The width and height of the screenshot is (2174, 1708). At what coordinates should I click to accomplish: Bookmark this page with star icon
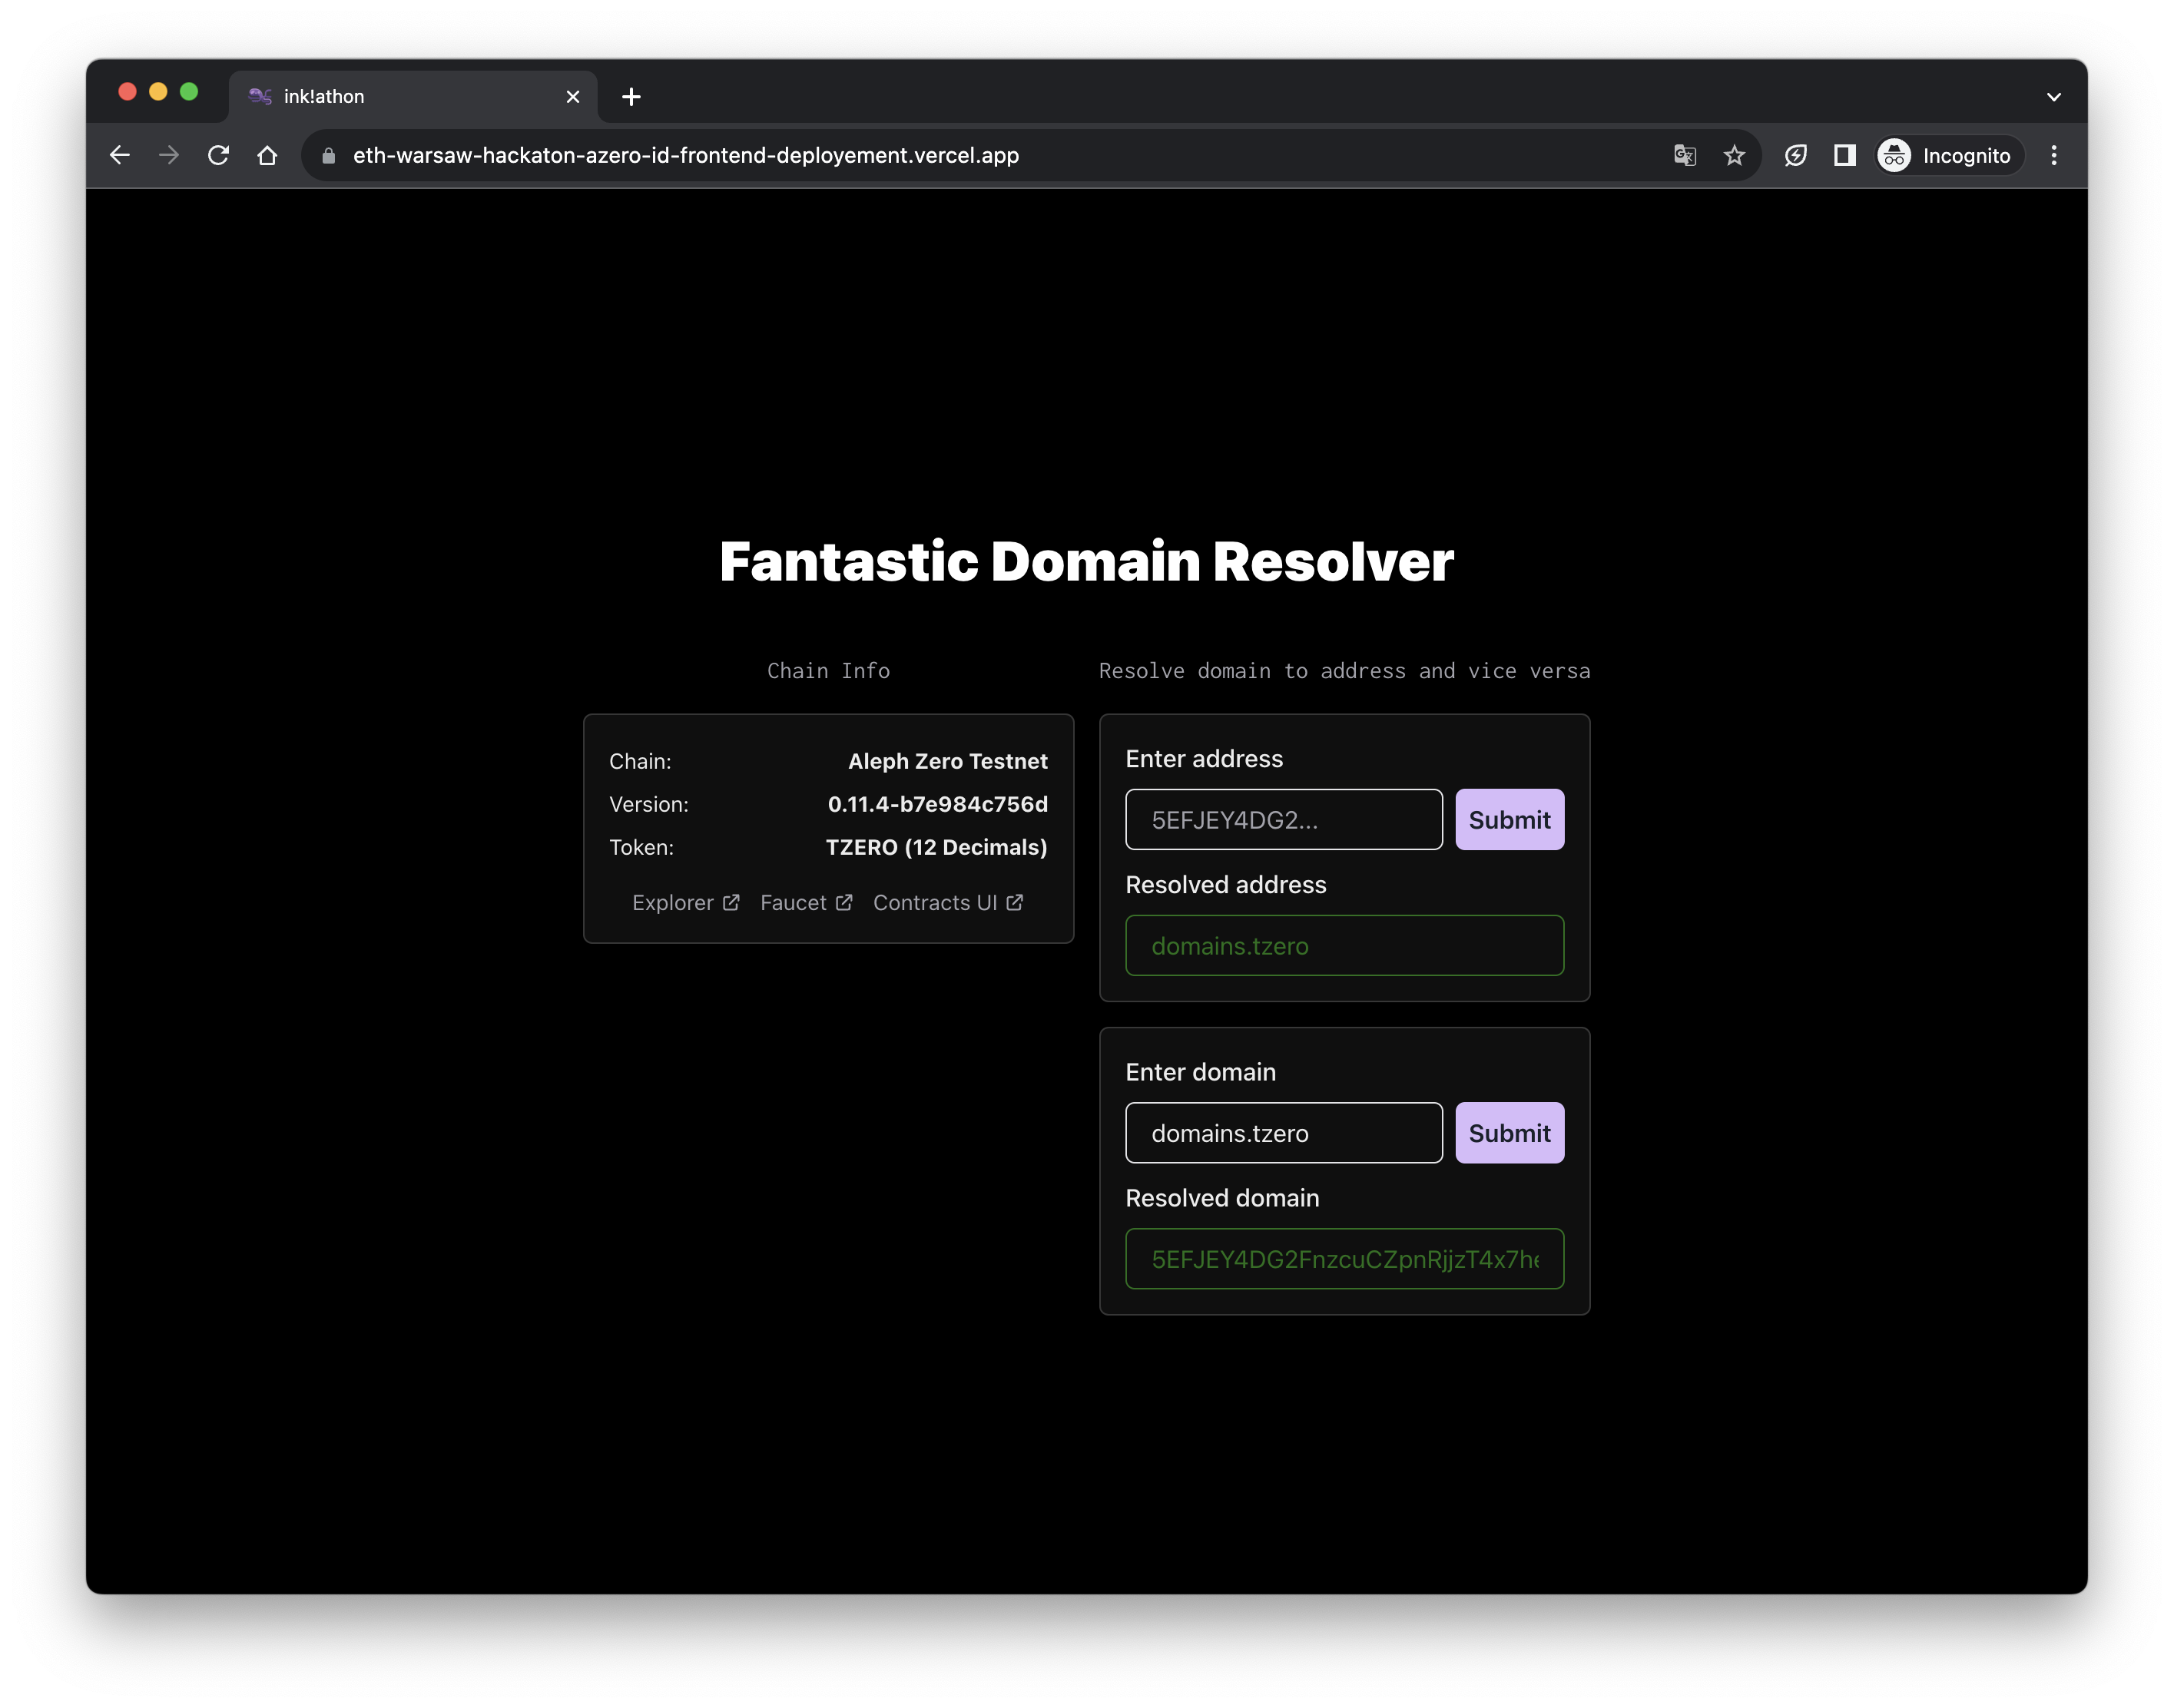point(1734,155)
